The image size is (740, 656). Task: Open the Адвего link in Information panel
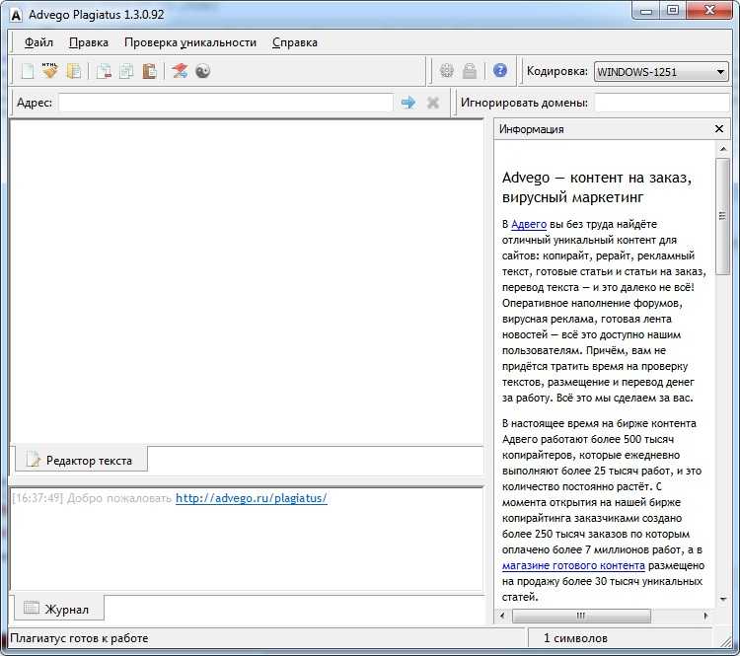[529, 224]
